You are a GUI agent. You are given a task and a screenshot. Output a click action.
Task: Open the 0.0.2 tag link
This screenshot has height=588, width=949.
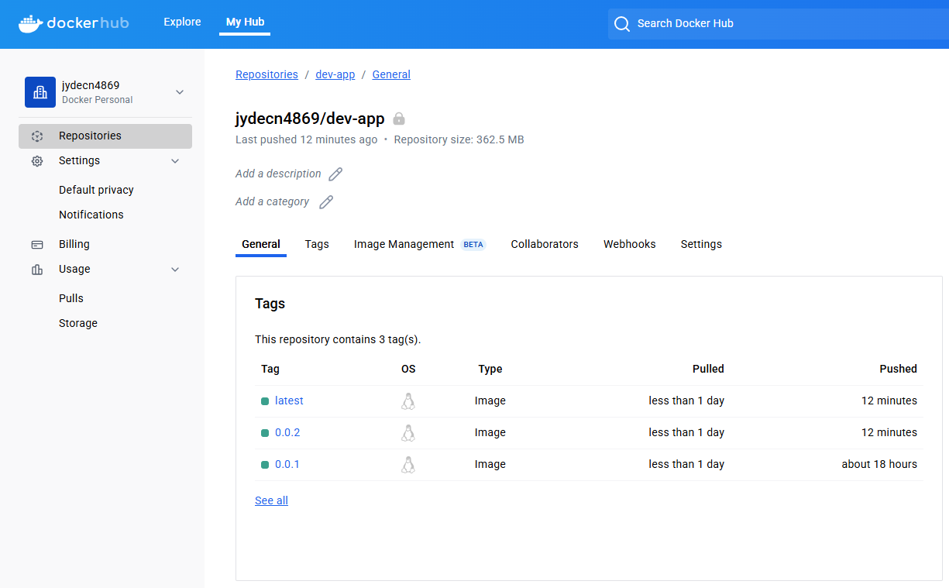coord(287,432)
